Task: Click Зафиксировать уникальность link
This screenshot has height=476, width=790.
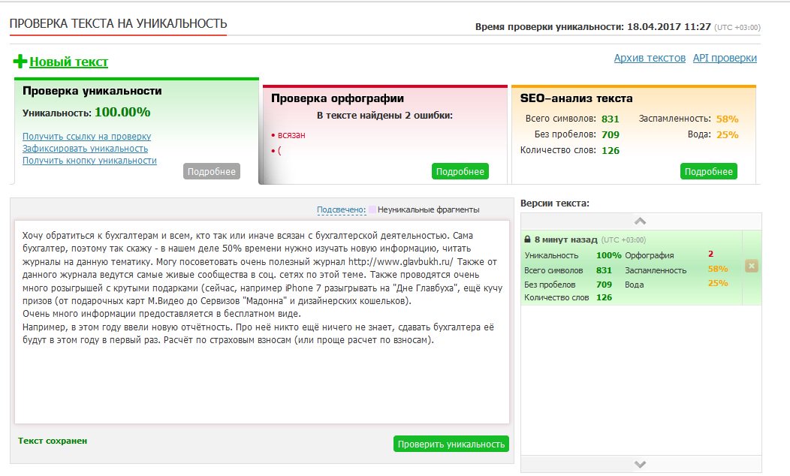Action: click(x=85, y=149)
